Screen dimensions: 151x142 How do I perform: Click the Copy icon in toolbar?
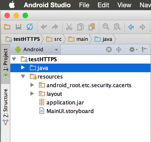(x=80, y=27)
